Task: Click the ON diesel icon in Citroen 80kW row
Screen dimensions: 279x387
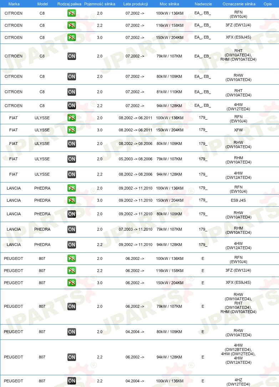Action: point(72,76)
